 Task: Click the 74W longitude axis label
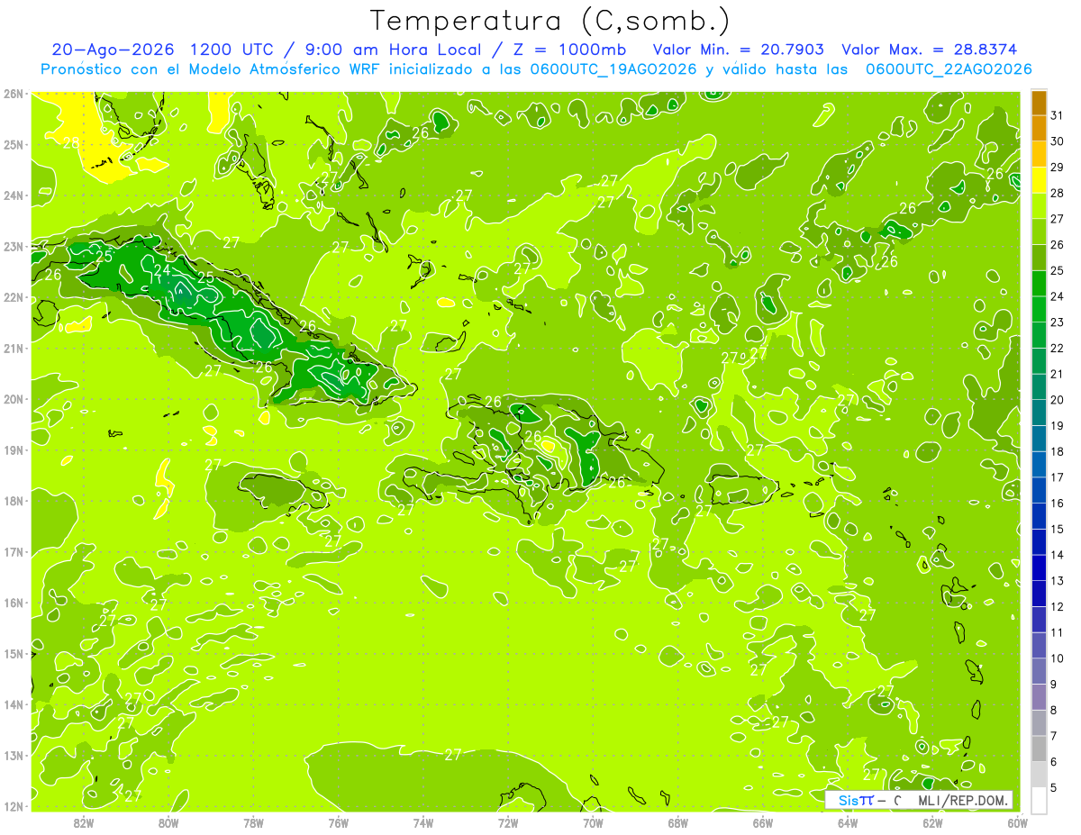tap(423, 822)
